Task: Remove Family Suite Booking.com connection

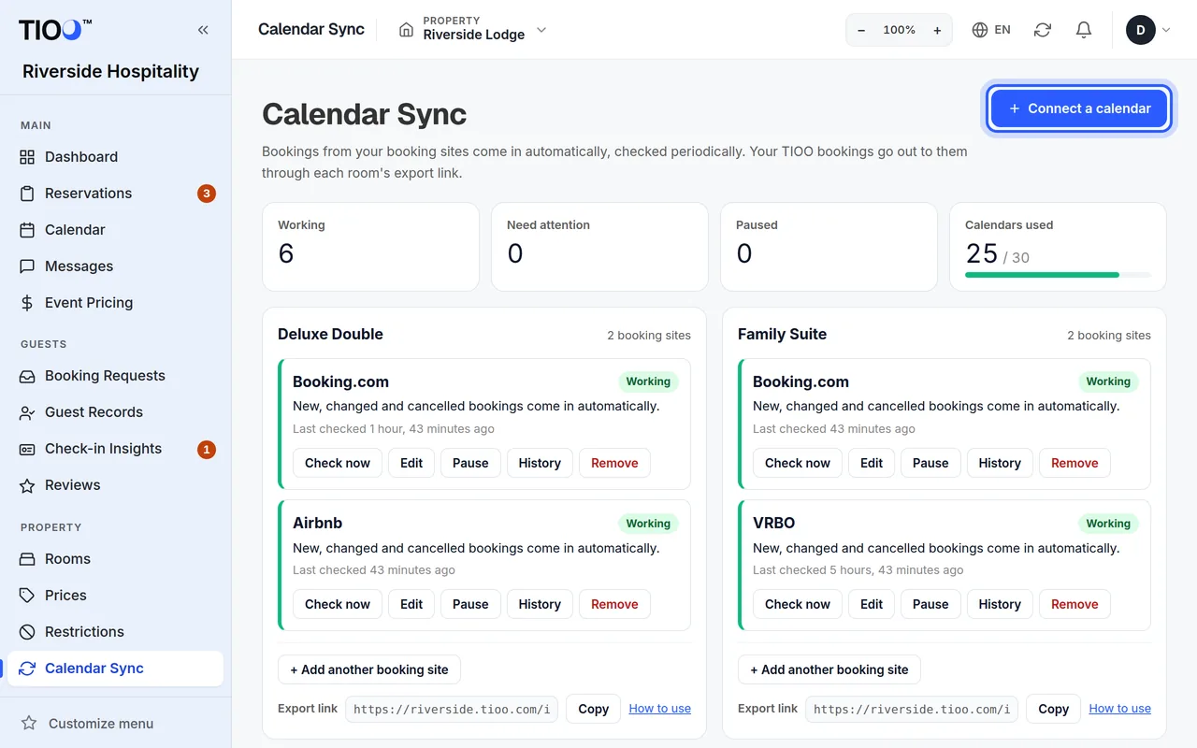Action: (x=1074, y=463)
